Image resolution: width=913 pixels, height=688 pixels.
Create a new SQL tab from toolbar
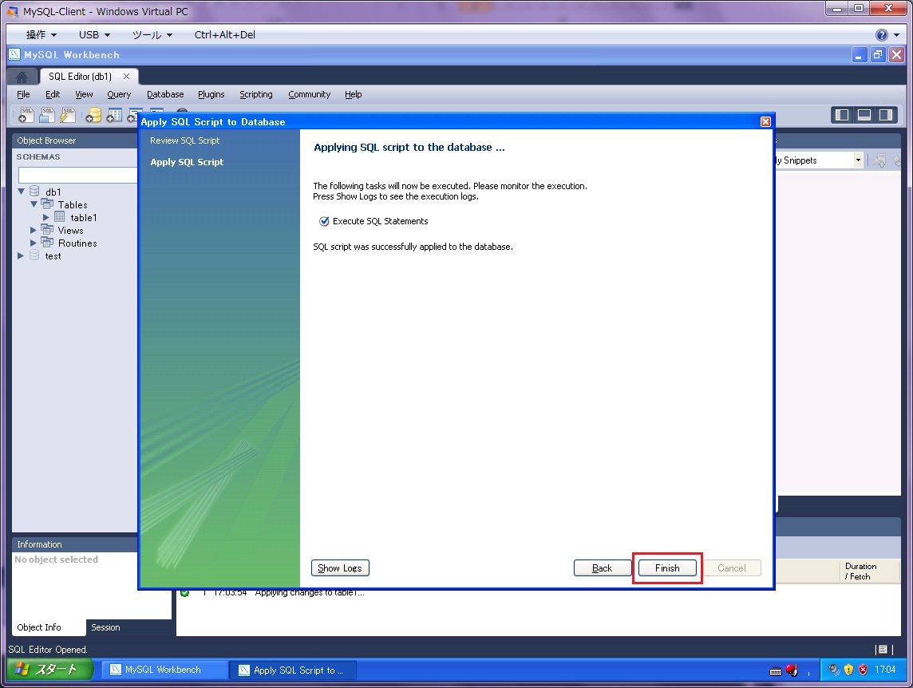26,115
